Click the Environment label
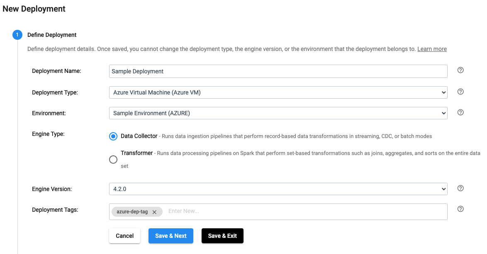The width and height of the screenshot is (487, 254). tap(49, 113)
